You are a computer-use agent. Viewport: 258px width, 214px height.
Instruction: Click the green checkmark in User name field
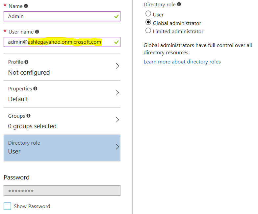pos(116,42)
